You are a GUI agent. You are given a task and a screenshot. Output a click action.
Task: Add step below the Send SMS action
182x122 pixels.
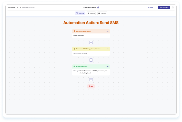91,80
